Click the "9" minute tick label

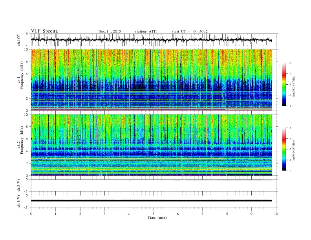(251, 214)
